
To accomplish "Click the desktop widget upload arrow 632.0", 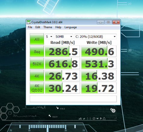I will (x=50, y=116).
